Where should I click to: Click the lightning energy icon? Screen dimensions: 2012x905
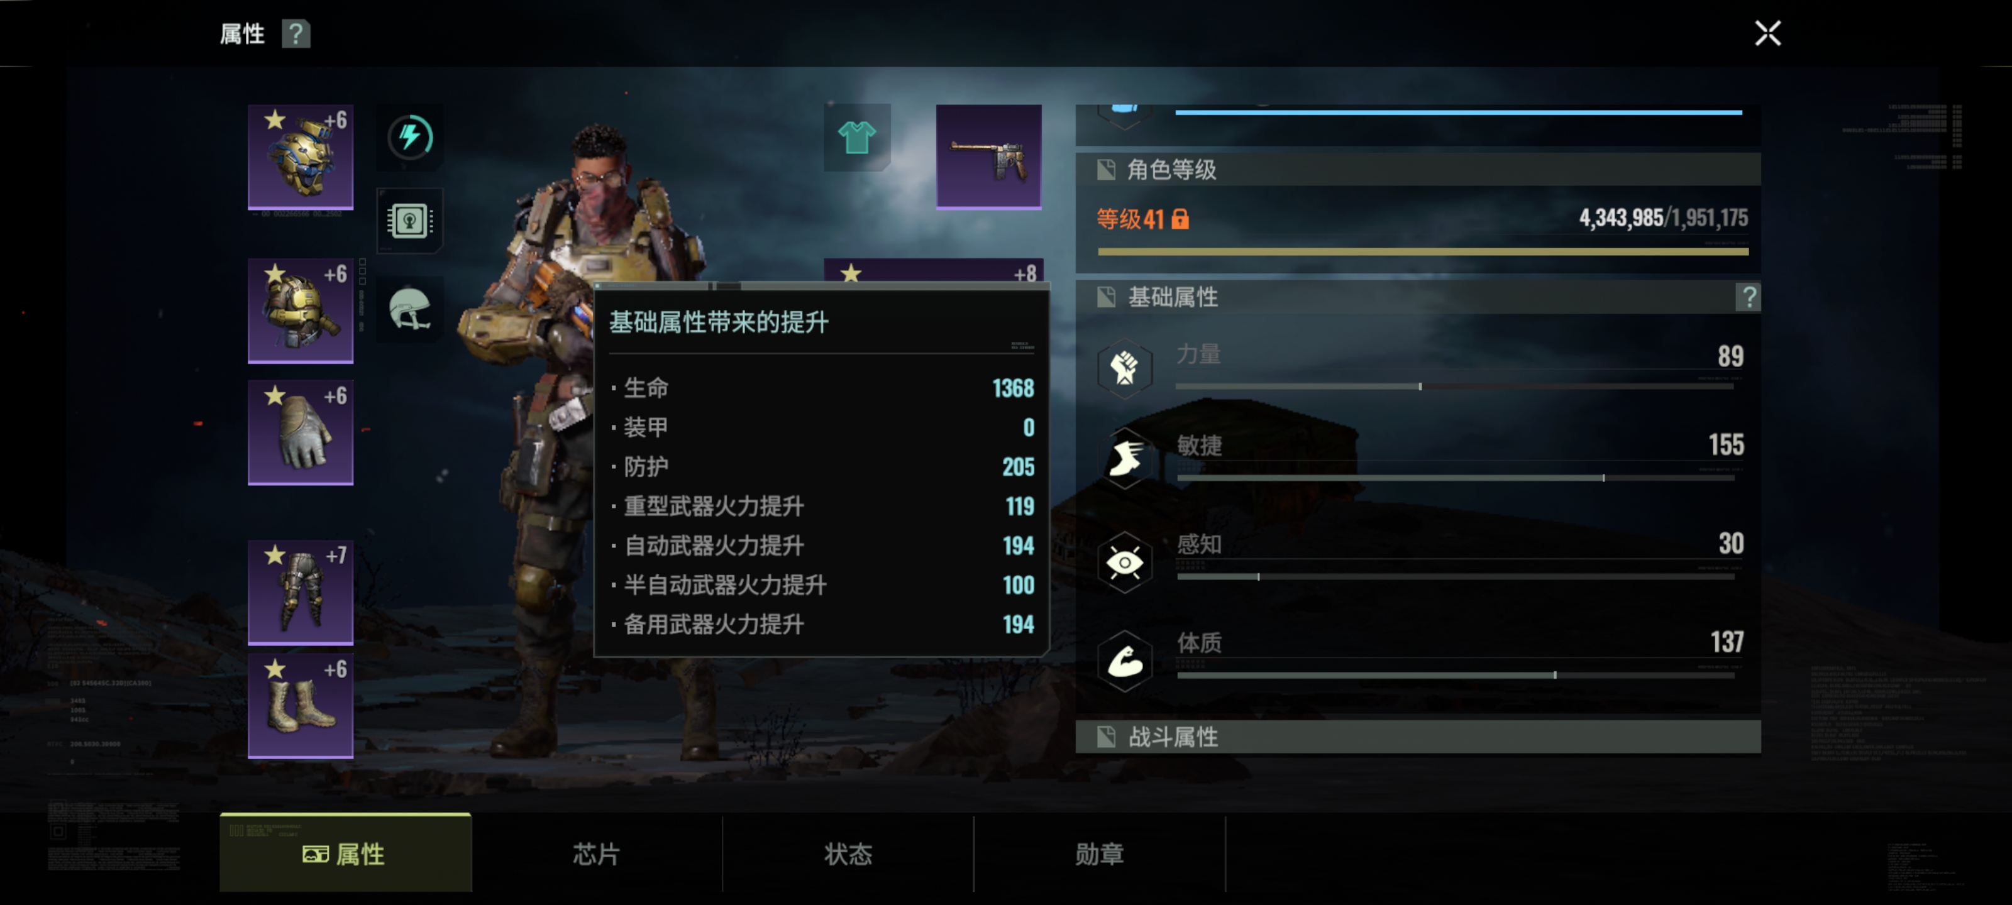410,138
